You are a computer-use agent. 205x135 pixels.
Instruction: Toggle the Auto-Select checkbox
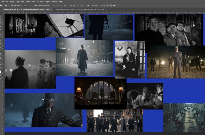[12, 5]
